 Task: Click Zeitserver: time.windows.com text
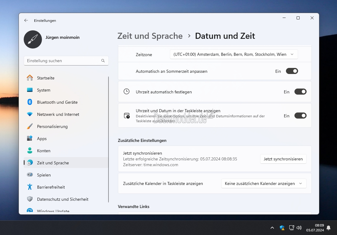150,165
